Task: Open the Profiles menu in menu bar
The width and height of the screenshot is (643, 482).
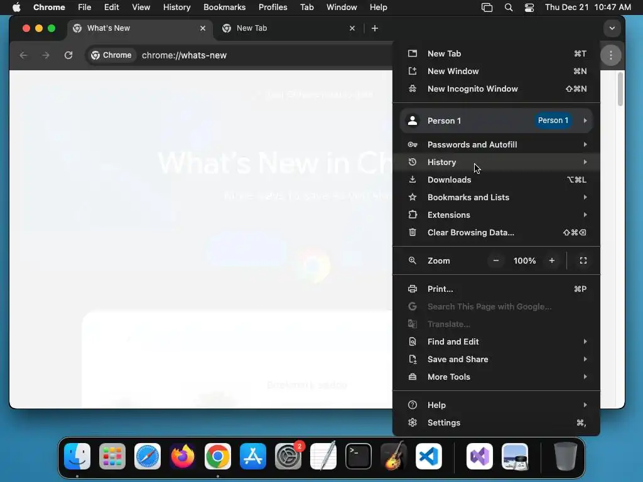Action: (273, 8)
